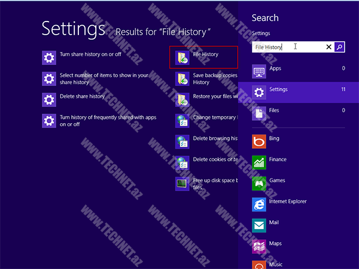
Task: Launch the Internet Explorer icon
Action: click(259, 204)
